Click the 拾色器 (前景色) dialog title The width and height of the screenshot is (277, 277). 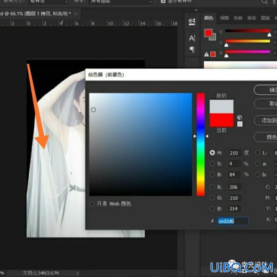coord(106,75)
